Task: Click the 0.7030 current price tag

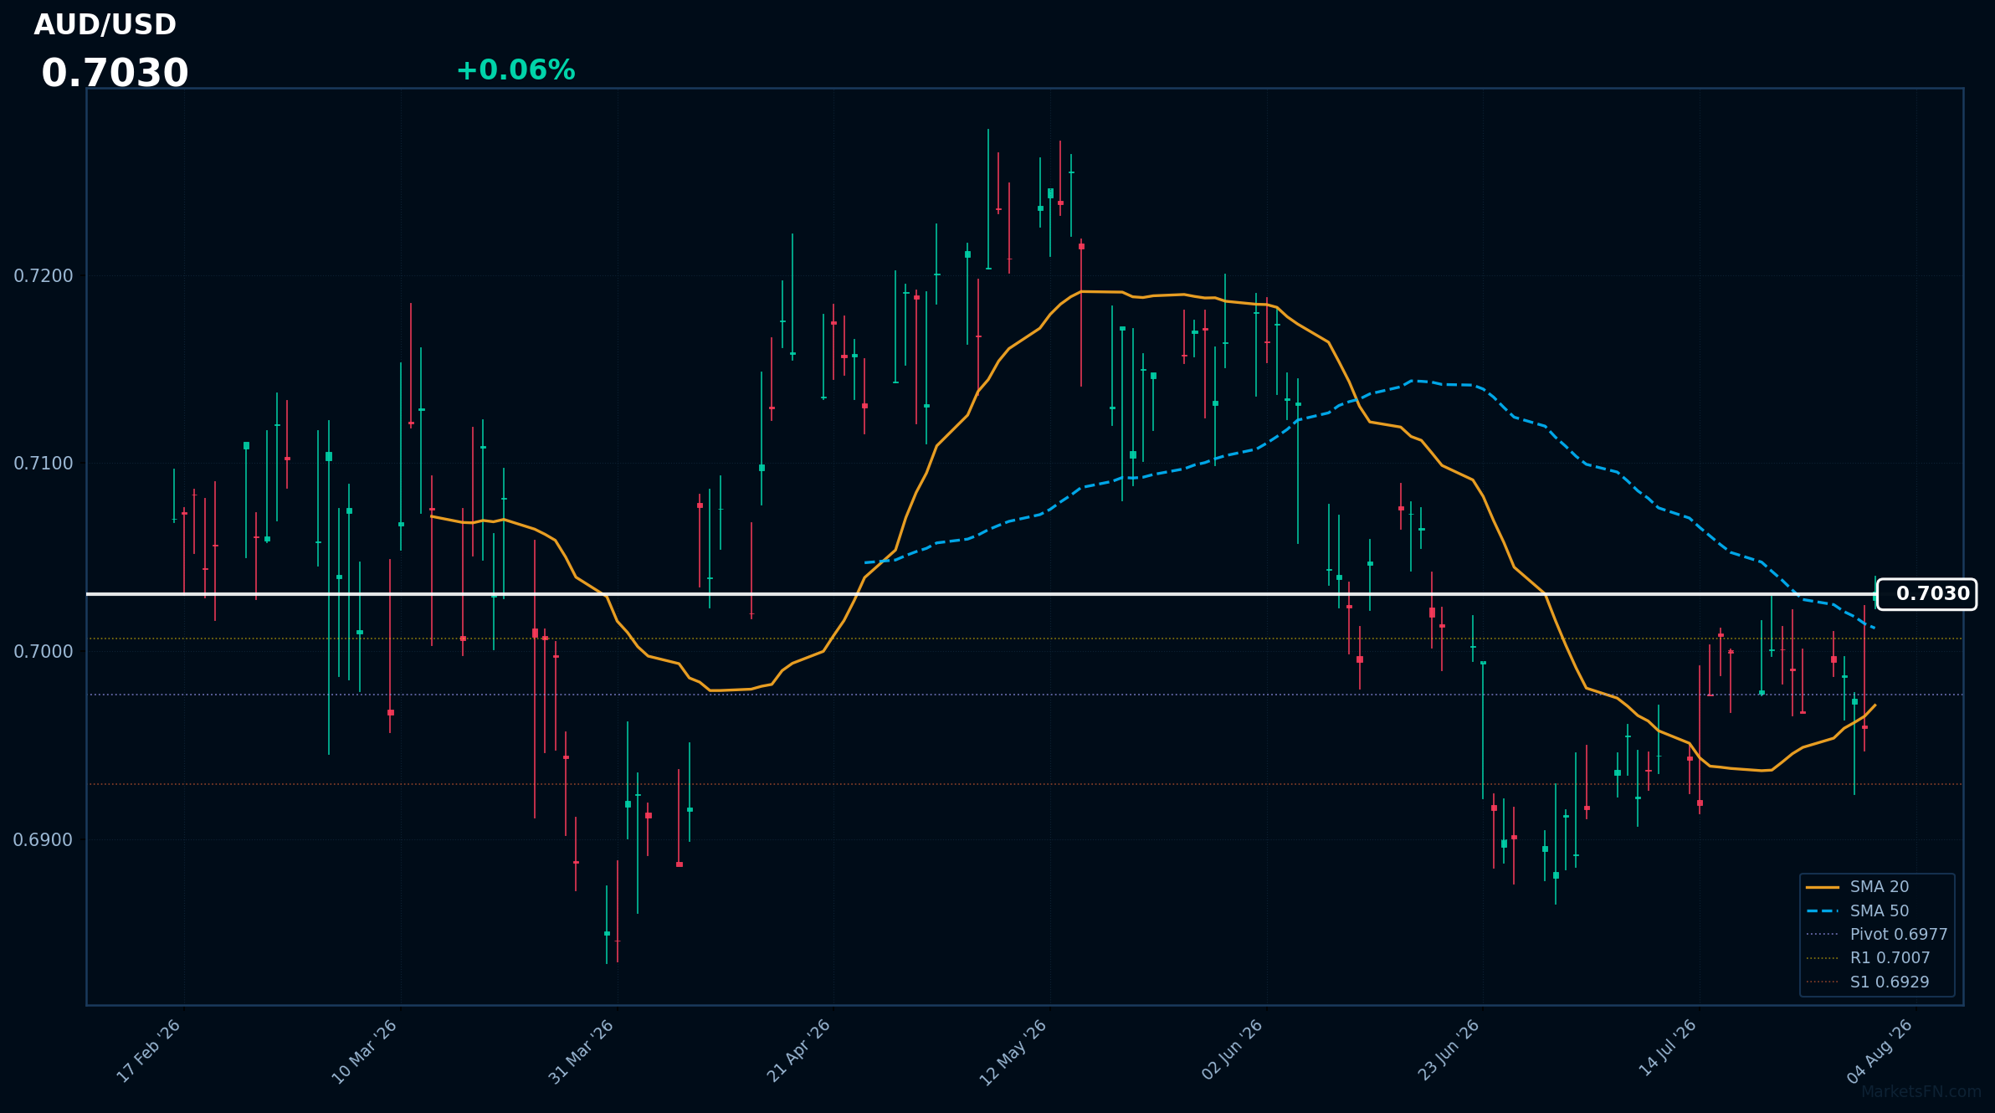Action: coord(1927,594)
